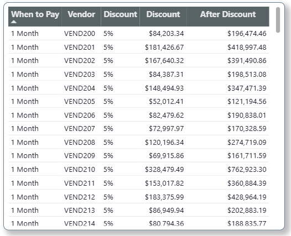Select vendor cell VEND201

pos(80,48)
